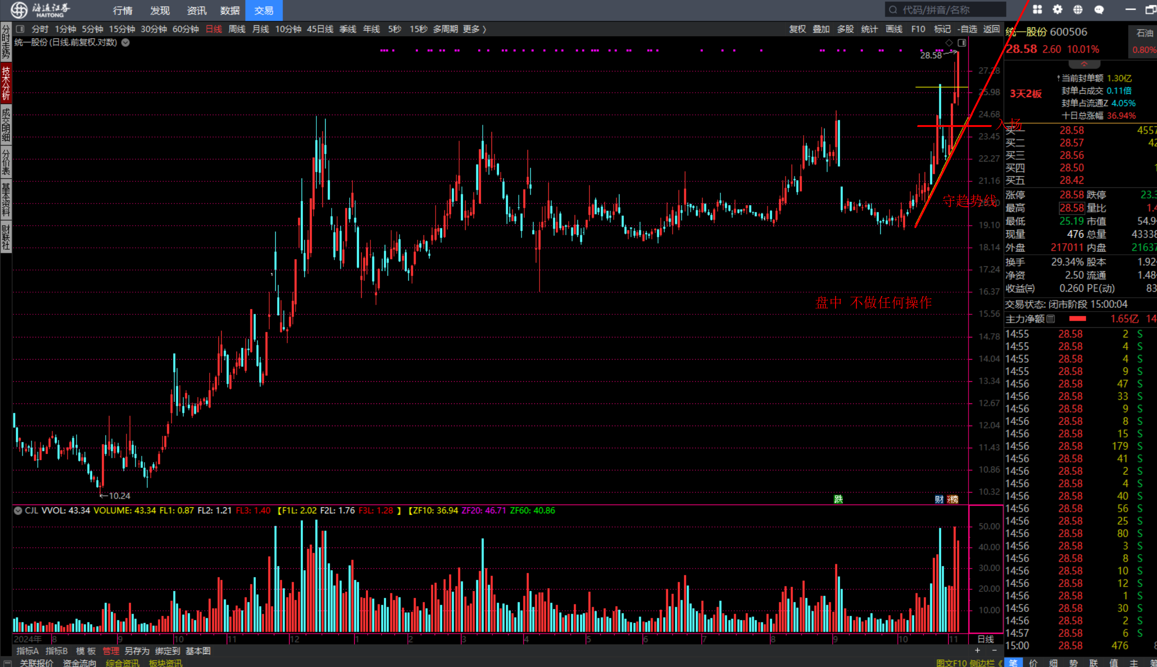Click the 石油 sector link

point(1145,33)
